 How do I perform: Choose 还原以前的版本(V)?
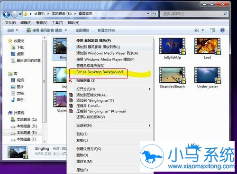click(110, 117)
